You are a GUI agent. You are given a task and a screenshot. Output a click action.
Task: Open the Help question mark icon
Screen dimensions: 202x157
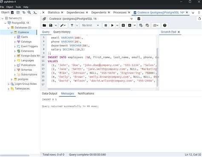pos(164,25)
